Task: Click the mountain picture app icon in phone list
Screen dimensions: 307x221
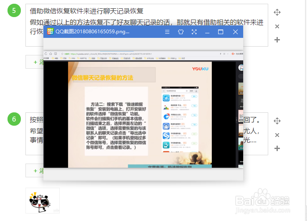Action: [x=166, y=107]
